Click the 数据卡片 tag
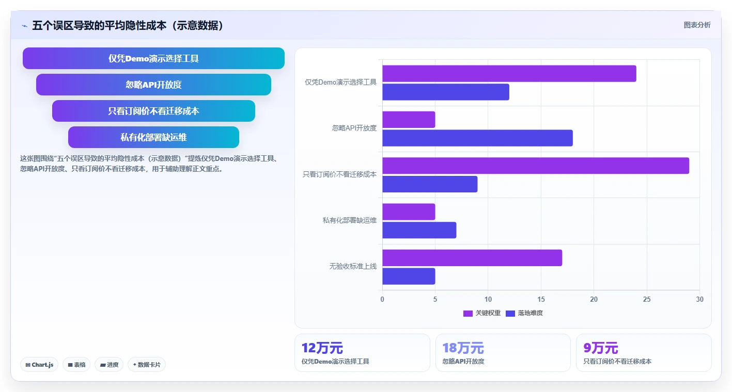This screenshot has height=392, width=732. (147, 365)
